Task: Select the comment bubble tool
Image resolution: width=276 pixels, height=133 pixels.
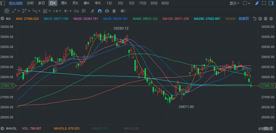Action: pyautogui.click(x=84, y=11)
